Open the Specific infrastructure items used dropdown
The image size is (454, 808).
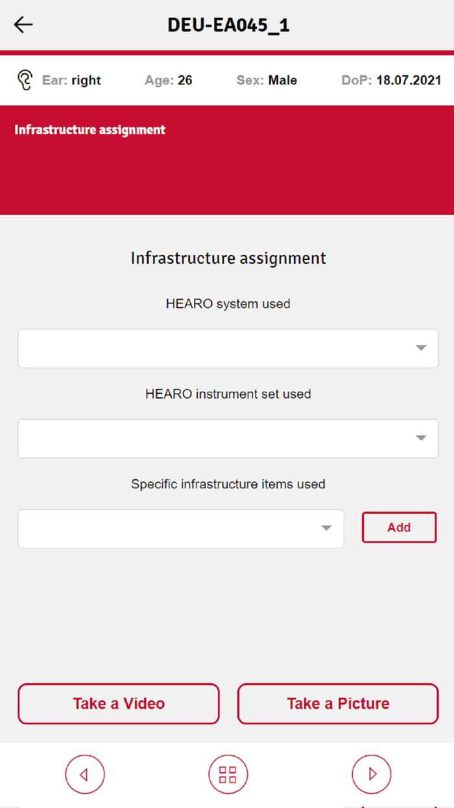coord(180,529)
